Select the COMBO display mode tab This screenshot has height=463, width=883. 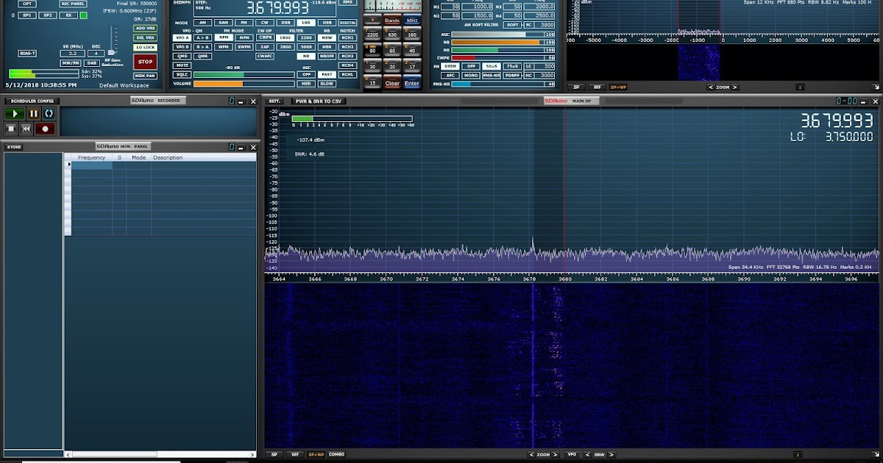tap(337, 454)
